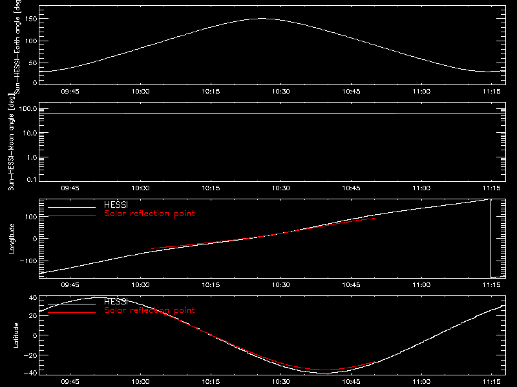Click the 100.0 tick on Moon angle axis
The width and height of the screenshot is (517, 387).
28,109
